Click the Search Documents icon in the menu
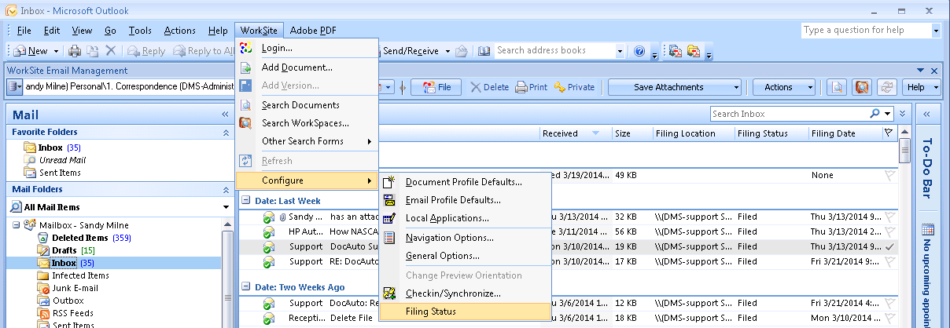 [246, 105]
